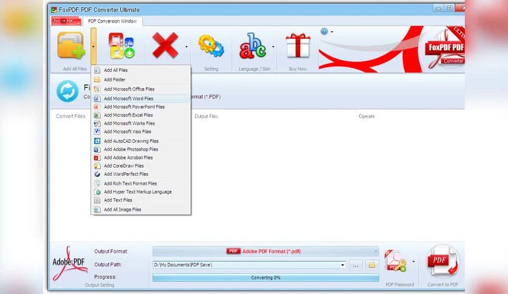Image resolution: width=508 pixels, height=294 pixels.
Task: Choose Add Adobe Photoshop Files
Action: [x=141, y=149]
